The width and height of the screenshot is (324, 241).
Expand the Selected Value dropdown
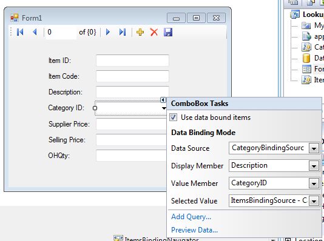tap(314, 201)
